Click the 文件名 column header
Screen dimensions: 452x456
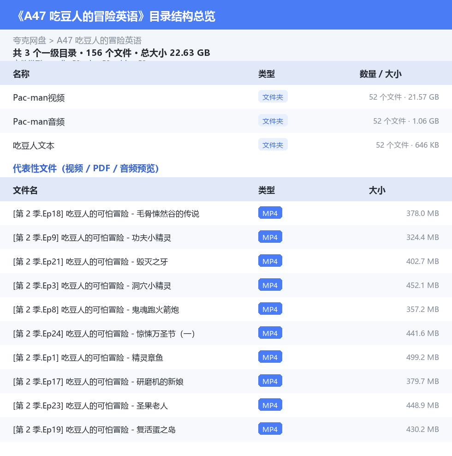pyautogui.click(x=25, y=190)
